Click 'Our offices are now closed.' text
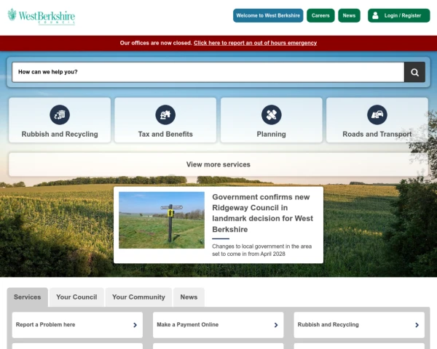 [x=156, y=43]
